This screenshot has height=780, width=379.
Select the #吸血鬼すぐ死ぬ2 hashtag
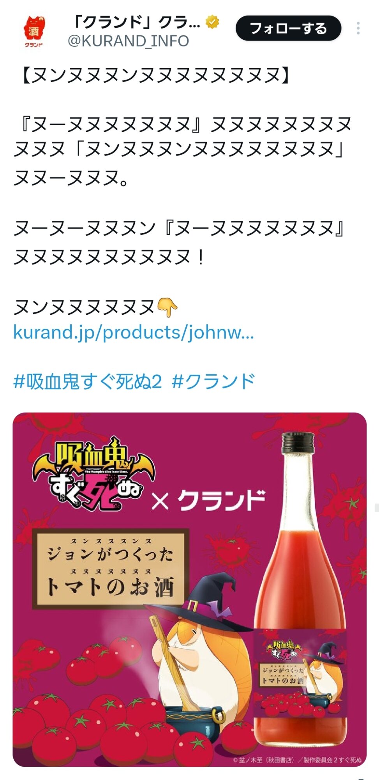click(88, 381)
